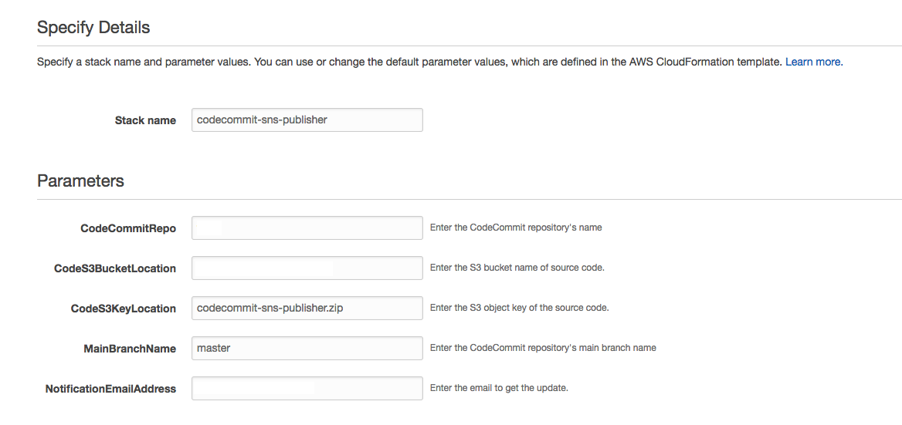
Task: Click the Specify Details heading
Action: click(93, 28)
